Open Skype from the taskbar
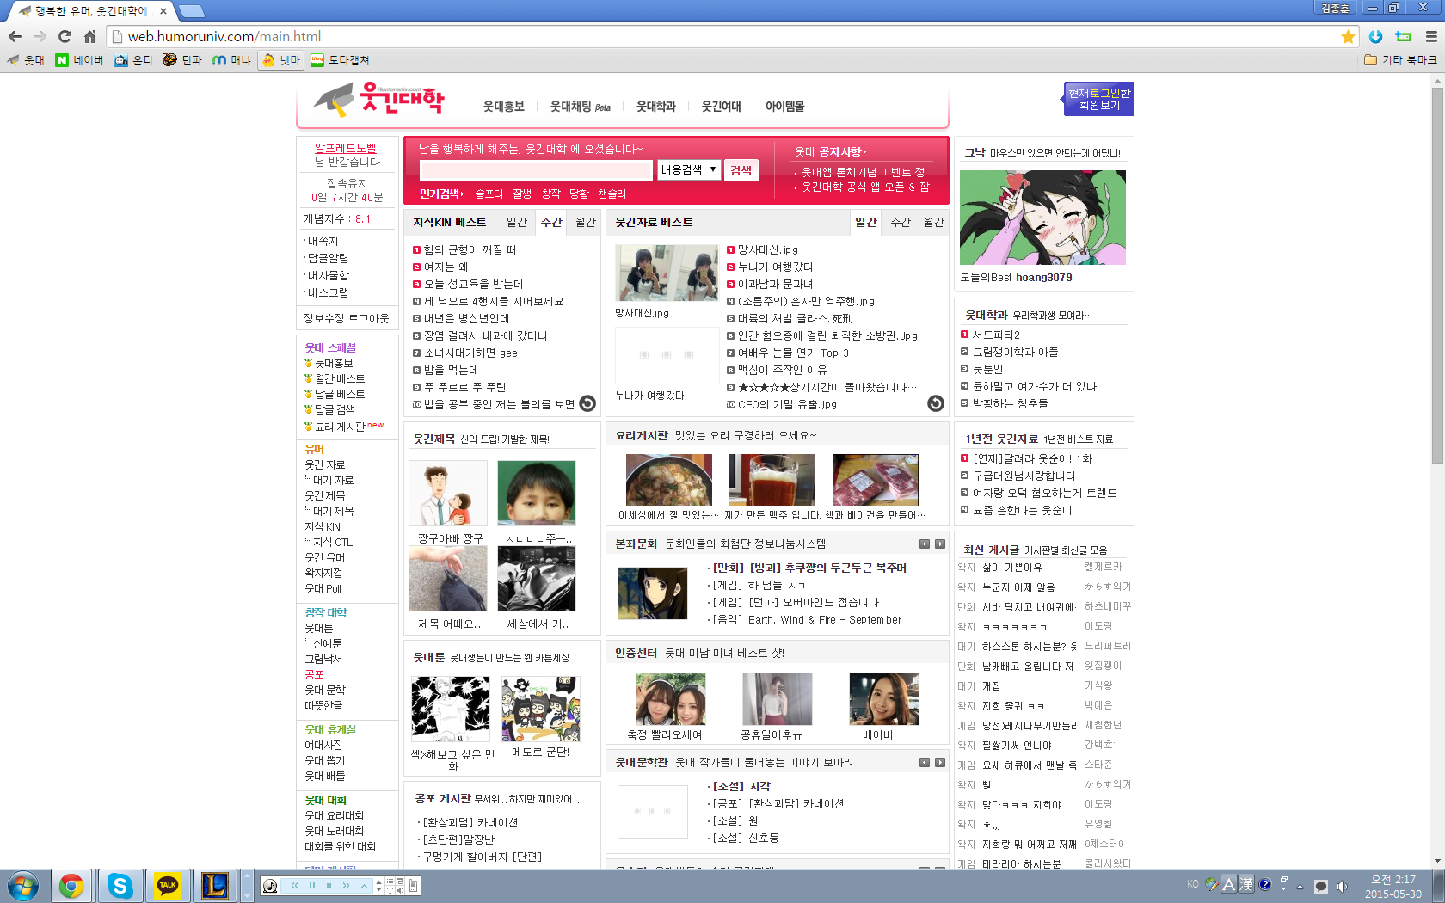The height and width of the screenshot is (903, 1445). pyautogui.click(x=120, y=885)
